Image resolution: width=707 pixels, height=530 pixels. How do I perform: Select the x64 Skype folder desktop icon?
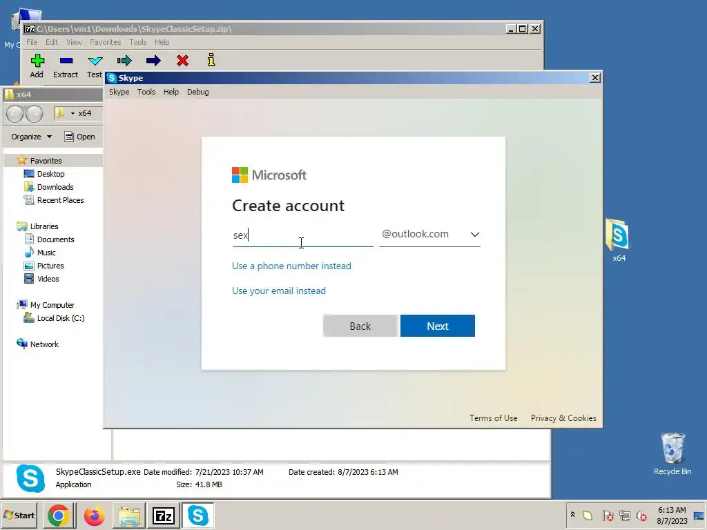point(618,240)
